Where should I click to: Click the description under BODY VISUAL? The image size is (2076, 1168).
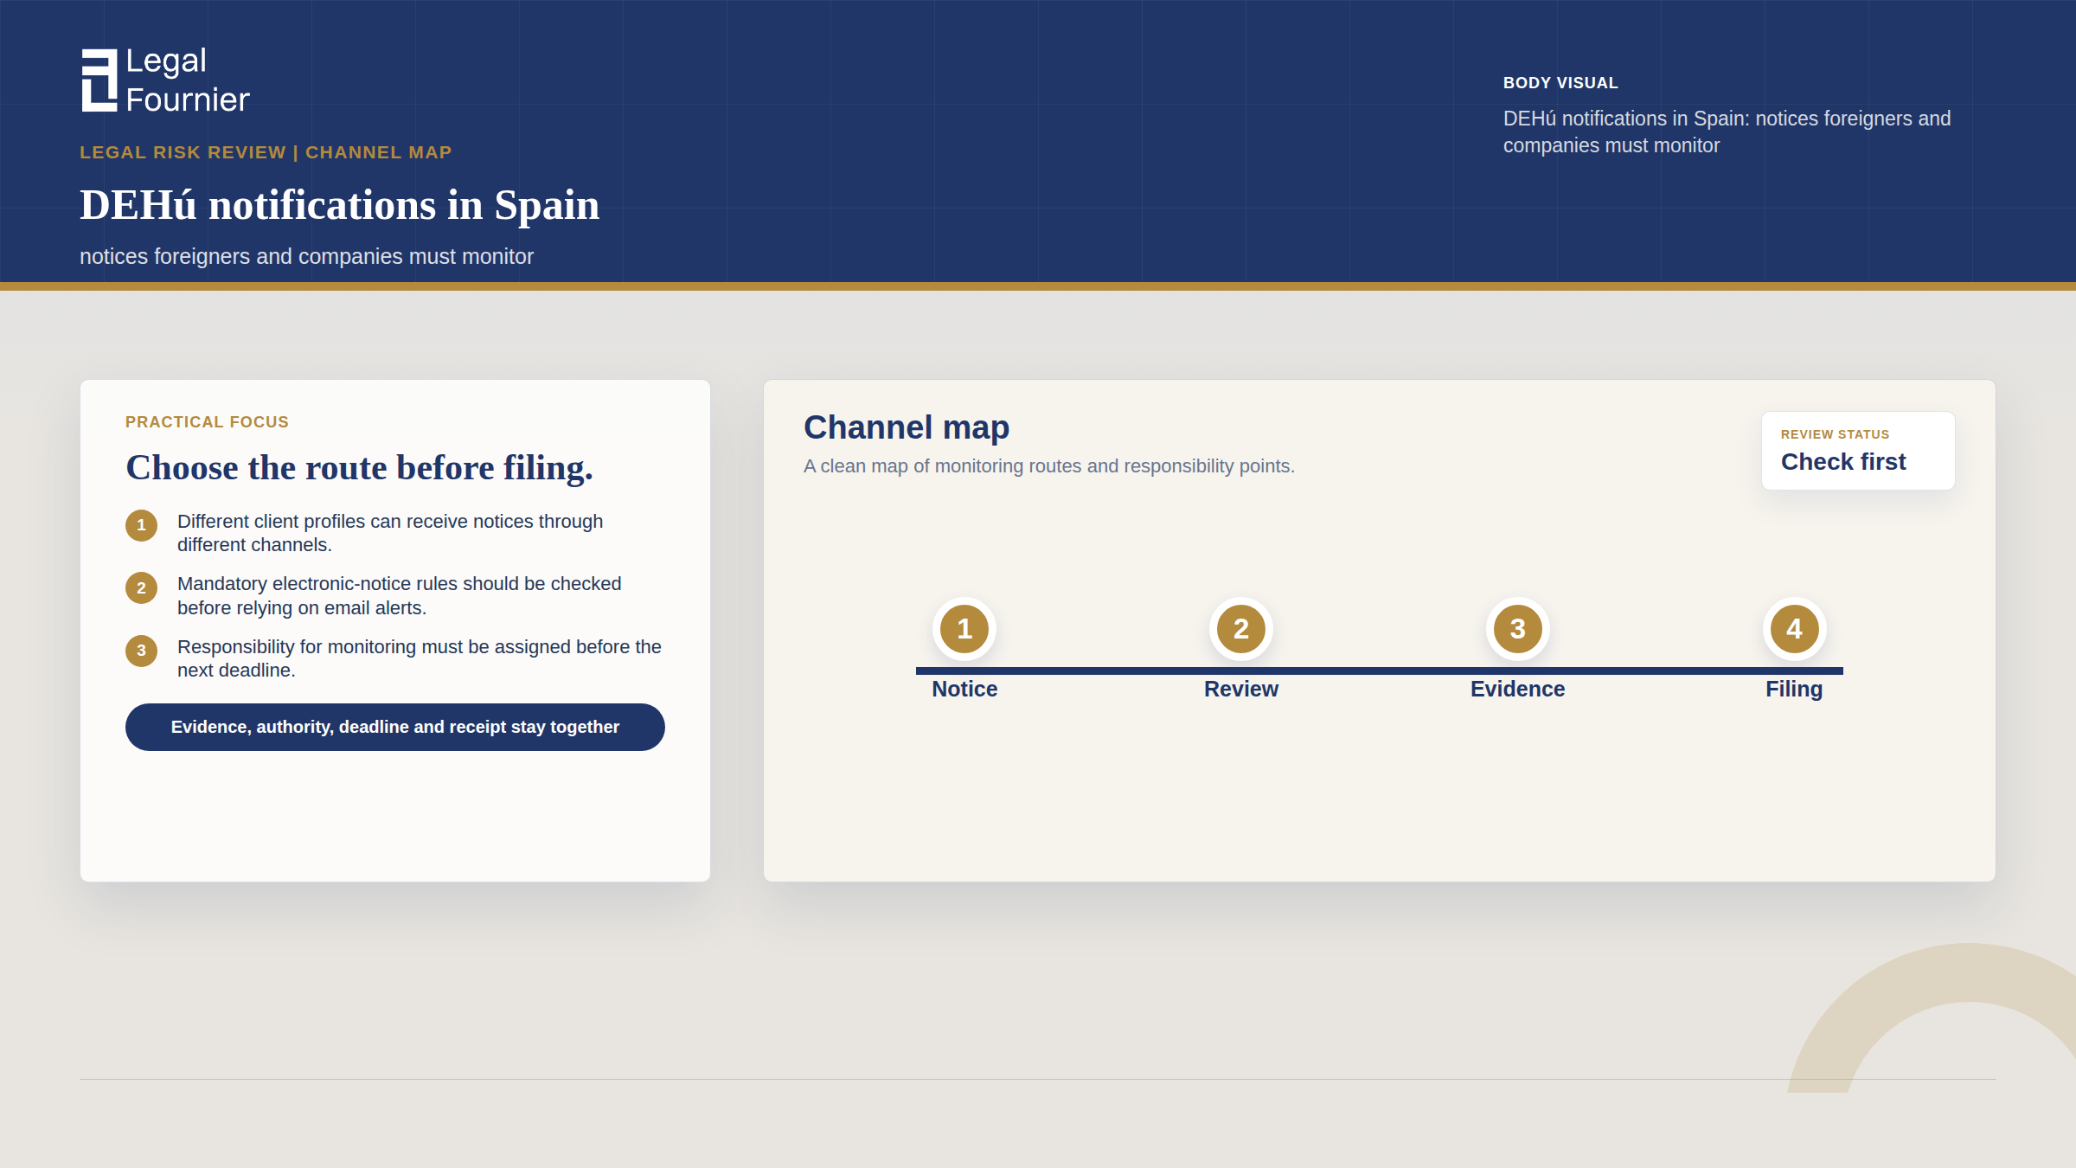pos(1727,132)
